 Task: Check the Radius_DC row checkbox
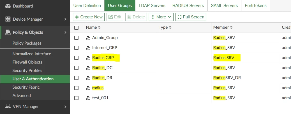(76, 68)
